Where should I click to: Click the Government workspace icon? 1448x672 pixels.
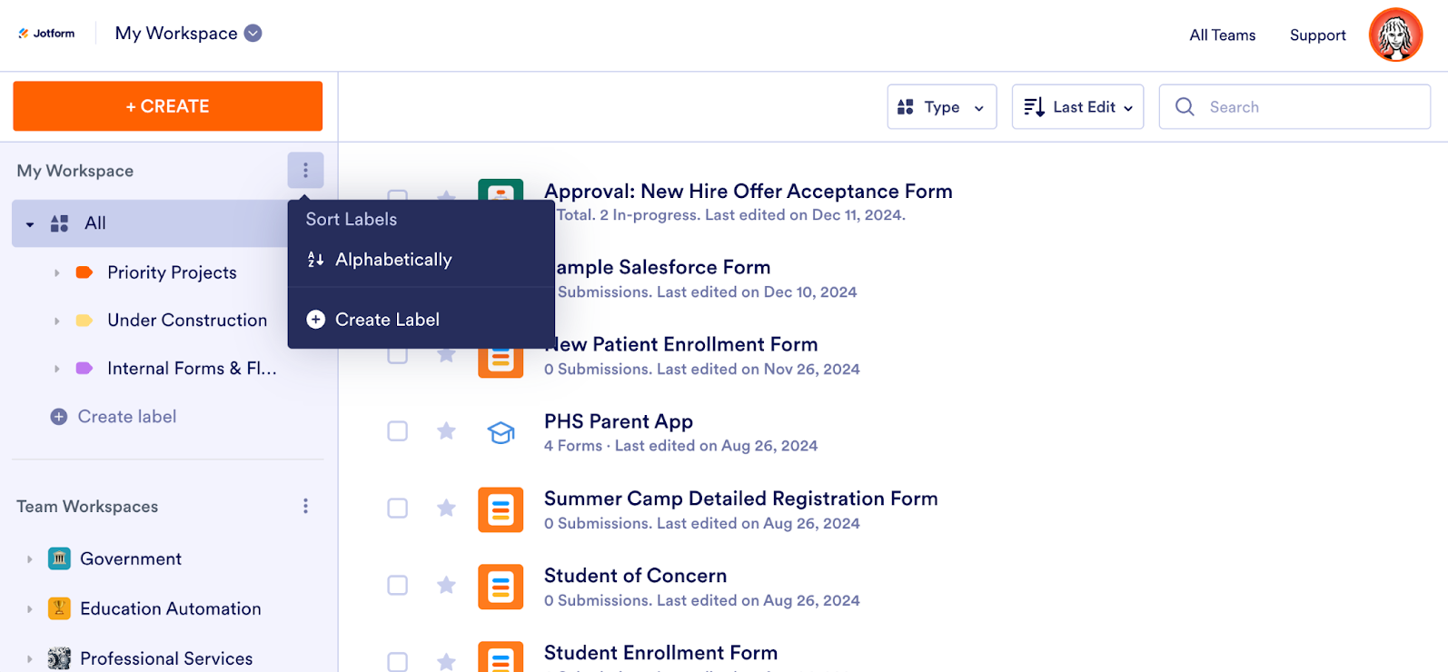pyautogui.click(x=59, y=558)
